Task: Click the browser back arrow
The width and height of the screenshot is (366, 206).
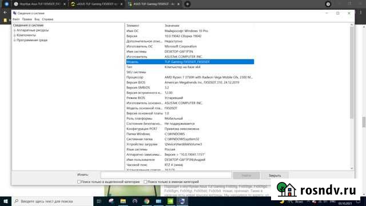Action: tap(5, 12)
